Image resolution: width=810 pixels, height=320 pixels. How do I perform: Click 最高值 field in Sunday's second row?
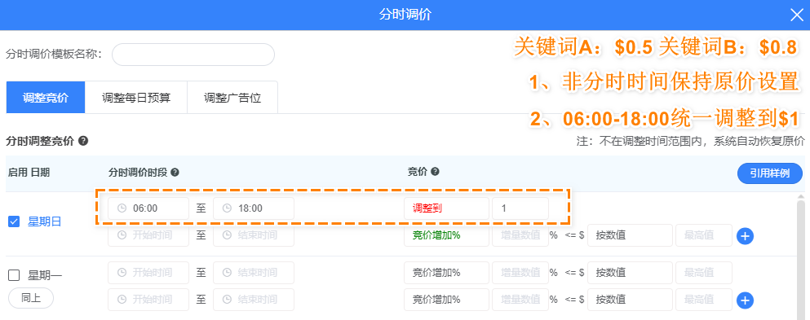704,235
